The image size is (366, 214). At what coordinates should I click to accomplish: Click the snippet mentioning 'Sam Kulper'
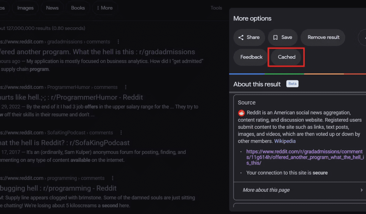[93, 156]
